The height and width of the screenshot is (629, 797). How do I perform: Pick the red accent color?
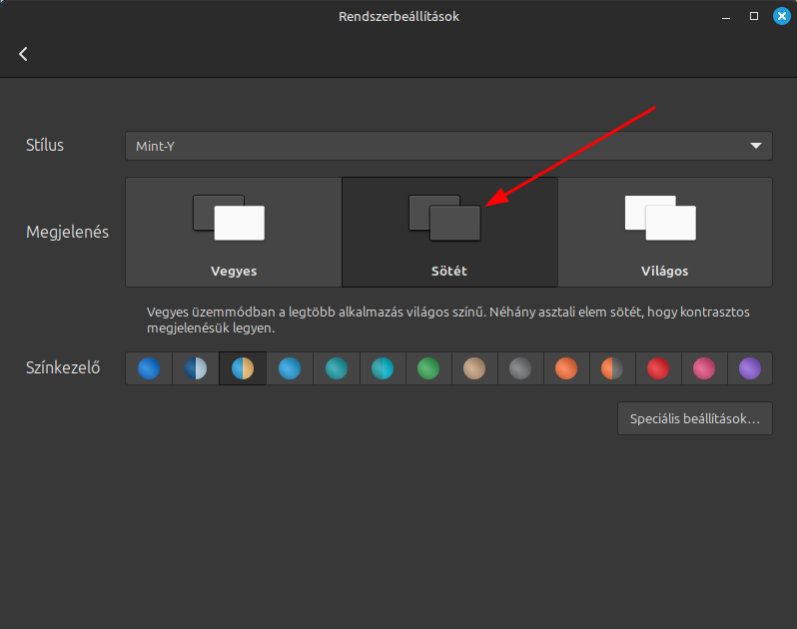tap(658, 368)
